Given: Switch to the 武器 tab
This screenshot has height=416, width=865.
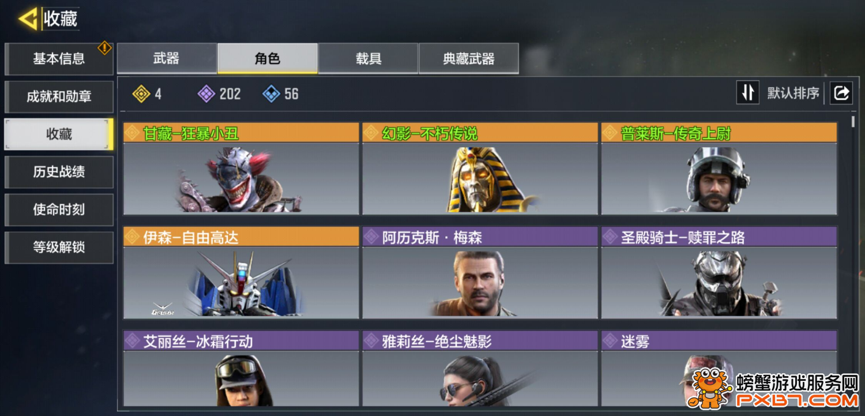Looking at the screenshot, I should [x=167, y=58].
